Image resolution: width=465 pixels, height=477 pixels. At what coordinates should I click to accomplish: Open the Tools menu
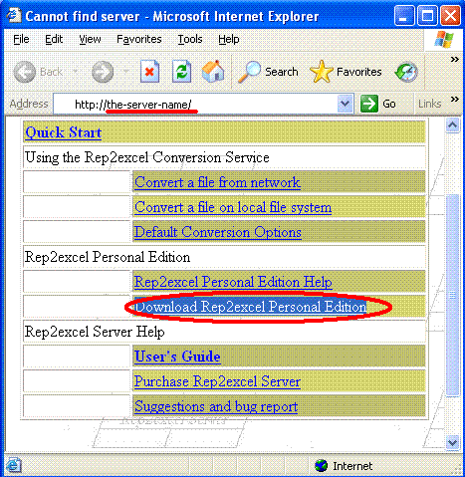coord(190,39)
